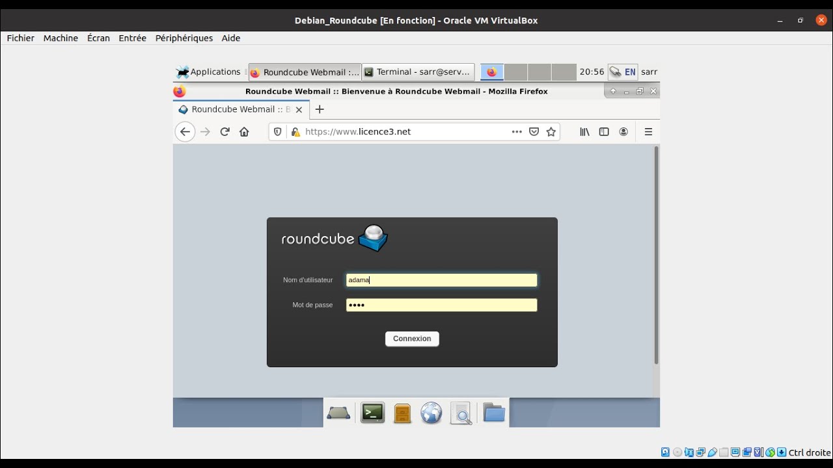The image size is (833, 468).
Task: Focus Nom d'utilisateur input field
Action: [441, 280]
